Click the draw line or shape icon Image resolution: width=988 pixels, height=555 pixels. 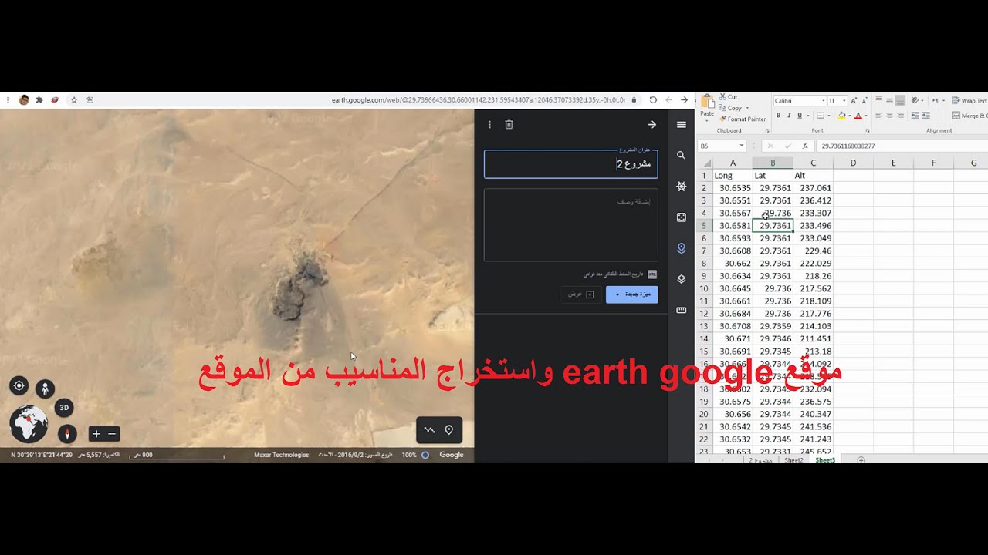[x=429, y=430]
